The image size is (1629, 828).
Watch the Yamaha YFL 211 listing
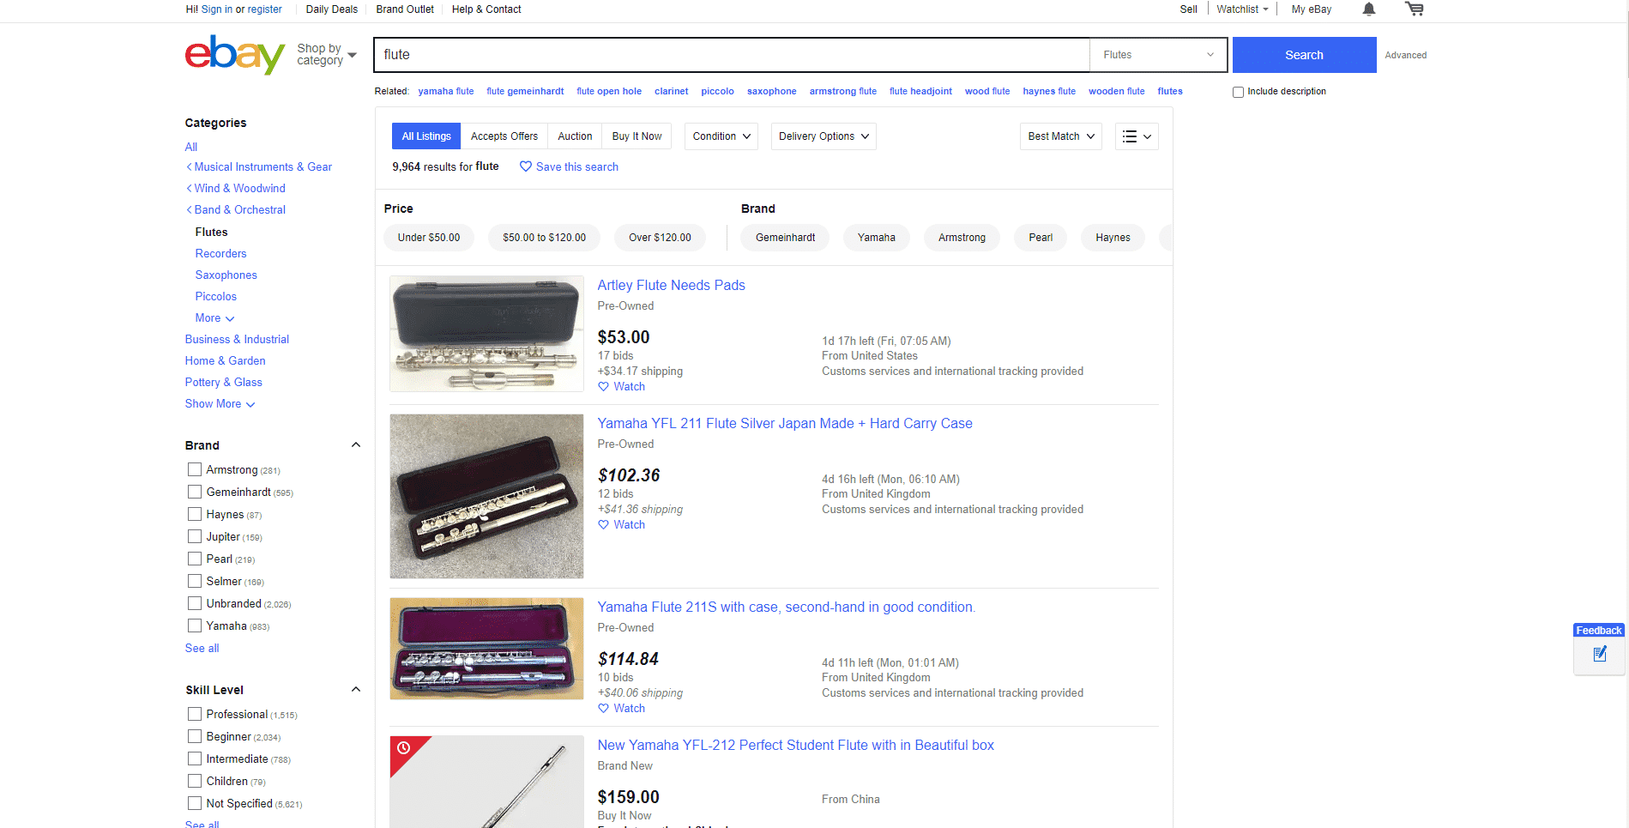coord(622,525)
